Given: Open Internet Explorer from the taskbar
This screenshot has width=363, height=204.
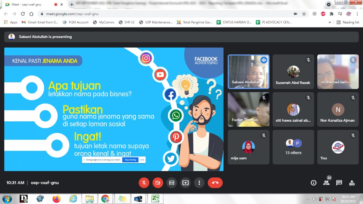Looking at the screenshot, I should point(73,199).
